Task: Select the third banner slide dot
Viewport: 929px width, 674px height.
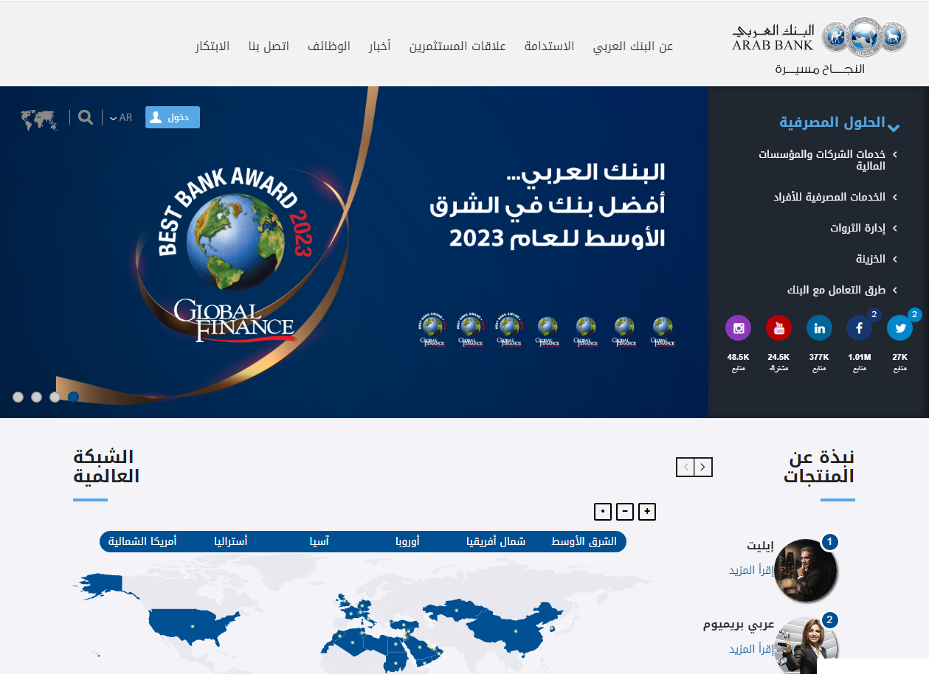Action: coord(55,397)
